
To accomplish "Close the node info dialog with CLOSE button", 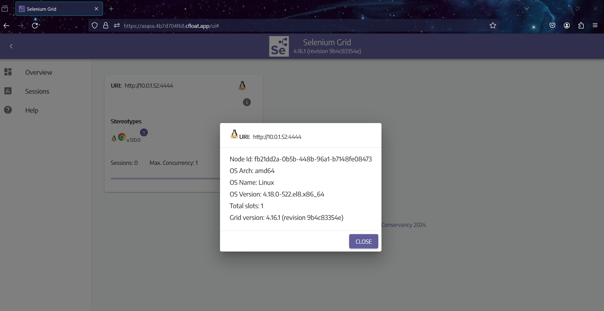I will (363, 241).
